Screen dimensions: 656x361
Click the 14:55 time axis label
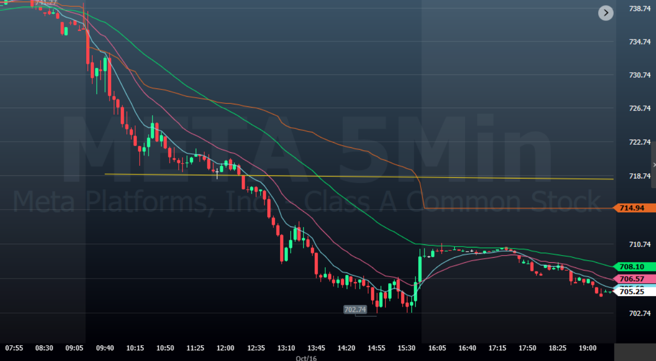coord(376,348)
